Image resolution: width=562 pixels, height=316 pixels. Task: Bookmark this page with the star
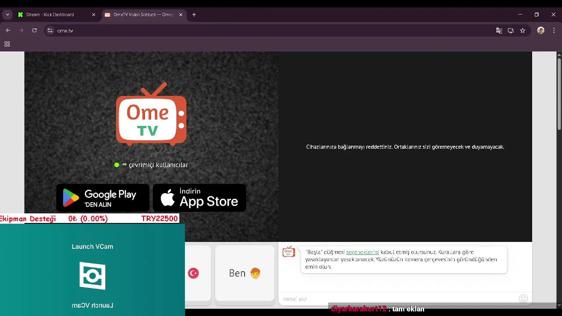point(522,31)
